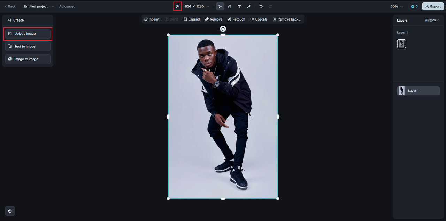
Task: Switch to the Layers tab
Action: click(x=402, y=20)
